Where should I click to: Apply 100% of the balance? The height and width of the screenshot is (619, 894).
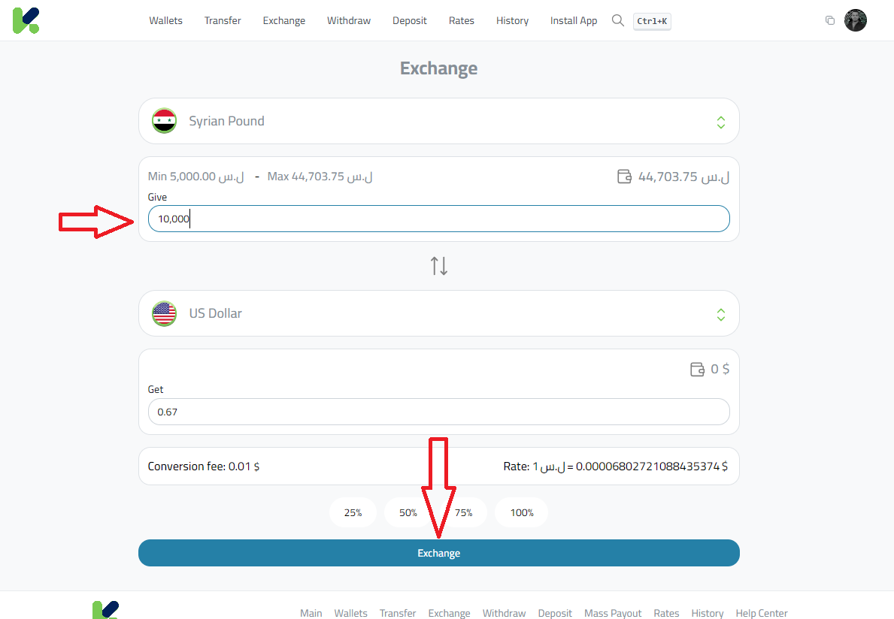pos(520,512)
